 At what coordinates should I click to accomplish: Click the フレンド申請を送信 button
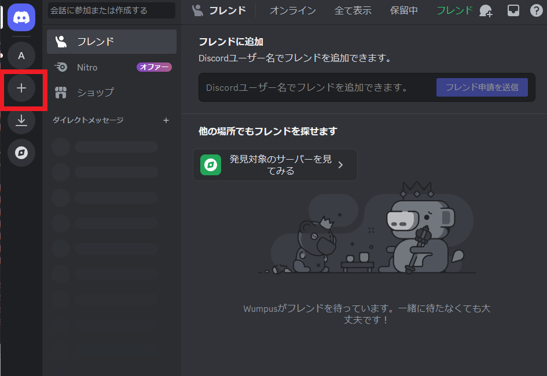482,87
